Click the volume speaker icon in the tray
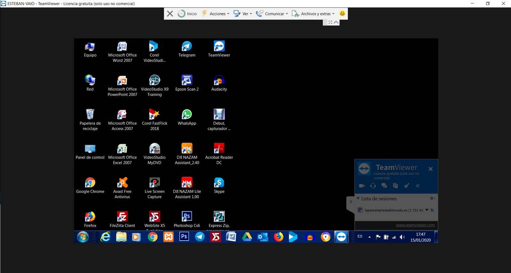511x273 pixels. tap(402, 237)
